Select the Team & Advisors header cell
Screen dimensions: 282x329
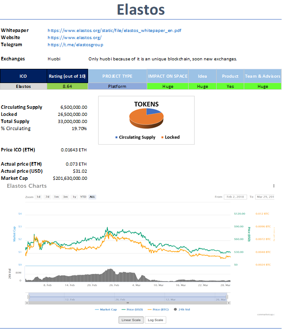tap(263, 76)
